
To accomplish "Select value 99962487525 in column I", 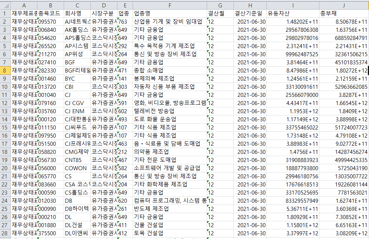I will (x=293, y=54).
